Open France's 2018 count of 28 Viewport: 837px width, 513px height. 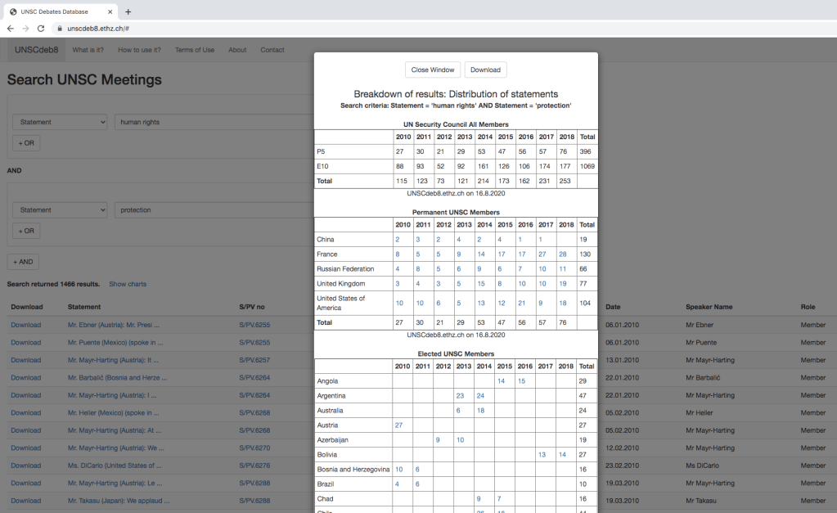(x=562, y=254)
